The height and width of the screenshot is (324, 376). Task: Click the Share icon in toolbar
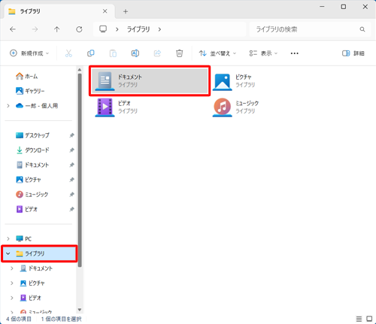[x=157, y=53]
